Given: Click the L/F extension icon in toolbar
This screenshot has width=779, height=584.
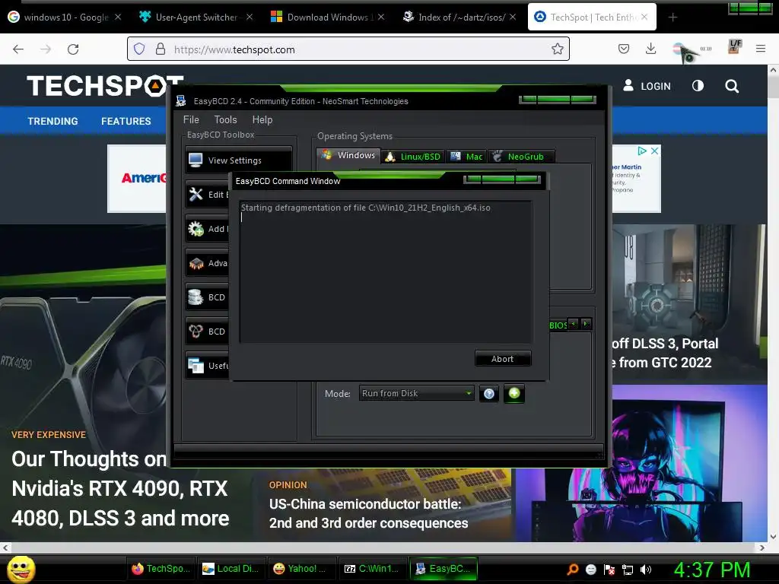Looking at the screenshot, I should [735, 46].
